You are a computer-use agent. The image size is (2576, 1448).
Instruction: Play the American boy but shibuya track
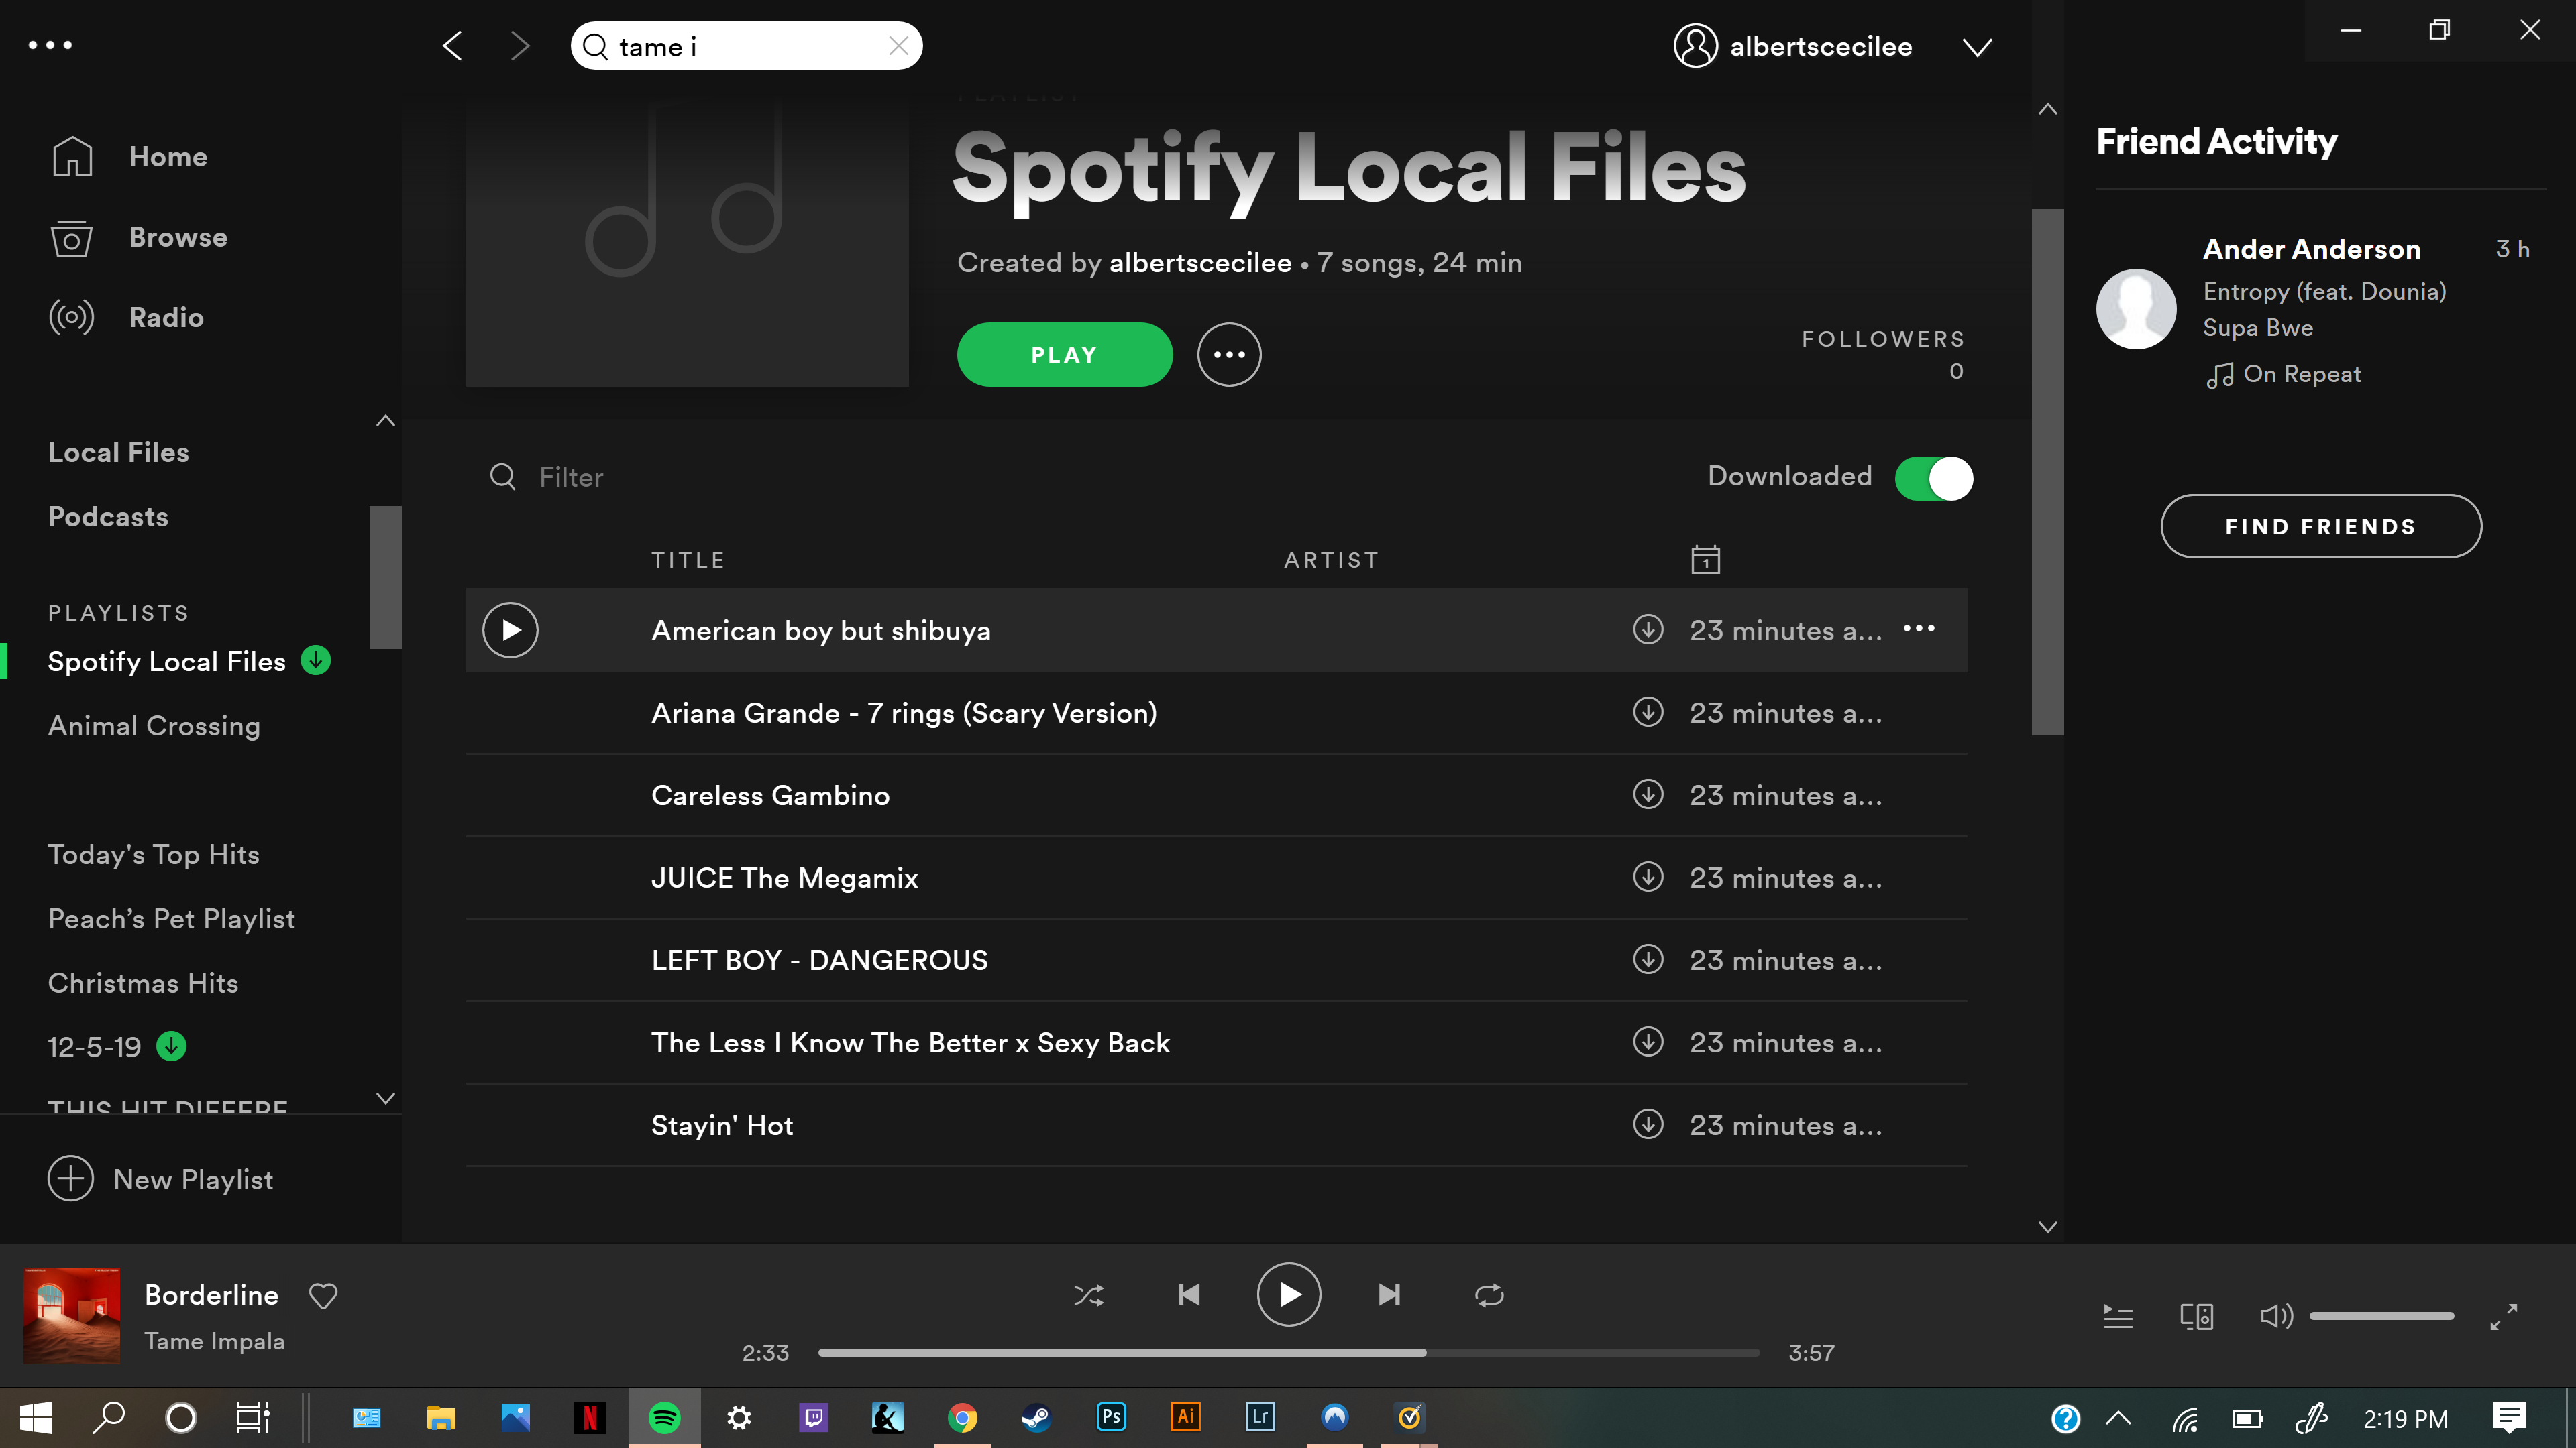[510, 631]
